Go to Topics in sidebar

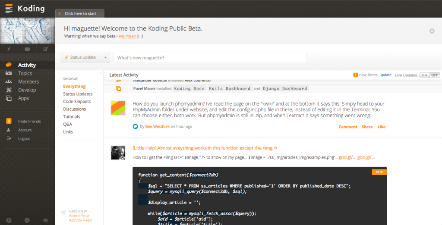pos(25,73)
